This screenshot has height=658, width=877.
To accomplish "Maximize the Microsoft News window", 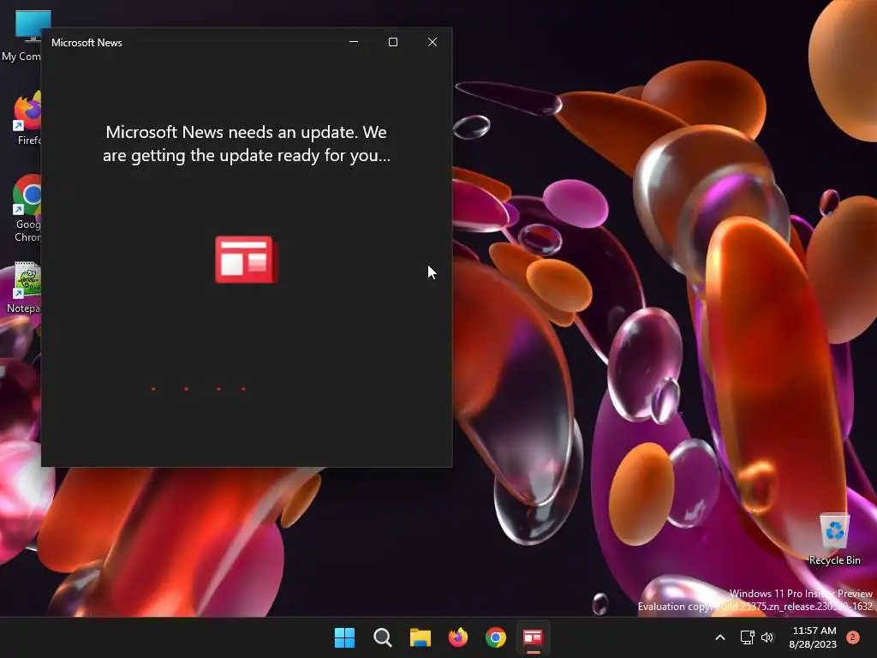I will (x=393, y=42).
